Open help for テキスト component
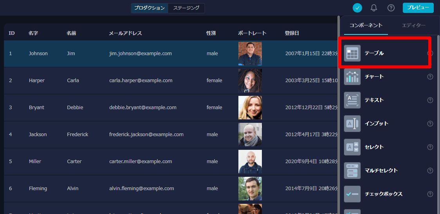This screenshot has height=214, width=440. coord(430,100)
